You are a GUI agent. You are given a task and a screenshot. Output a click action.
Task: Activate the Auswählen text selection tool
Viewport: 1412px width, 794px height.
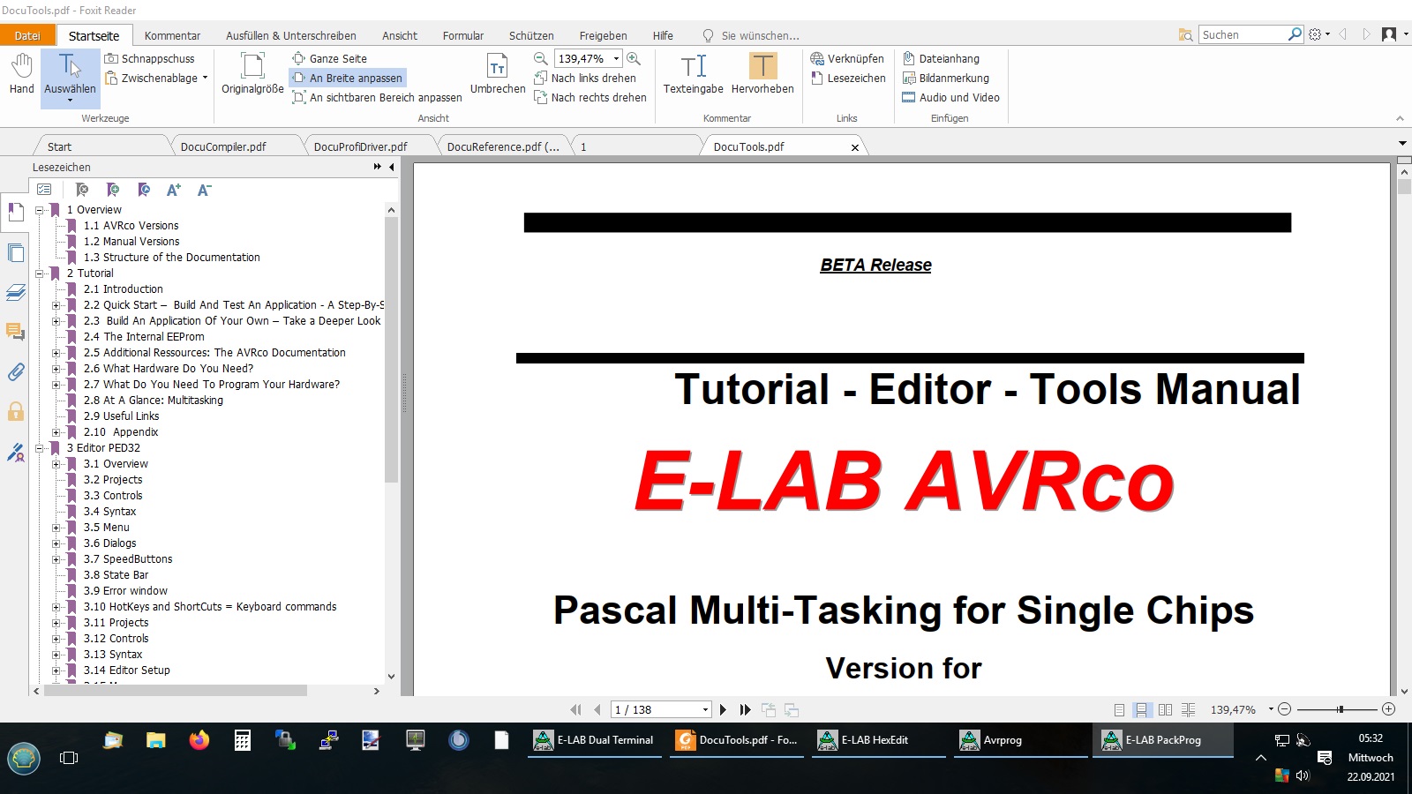tap(70, 78)
